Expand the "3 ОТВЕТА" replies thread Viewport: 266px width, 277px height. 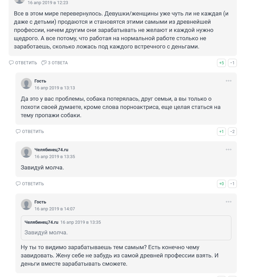[55, 63]
